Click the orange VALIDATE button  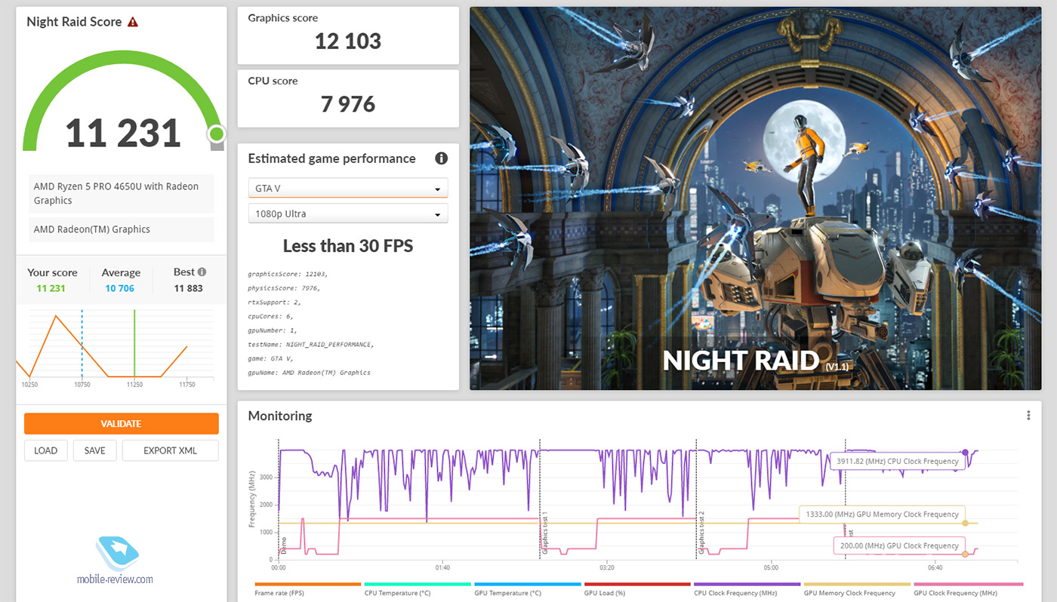coord(122,424)
